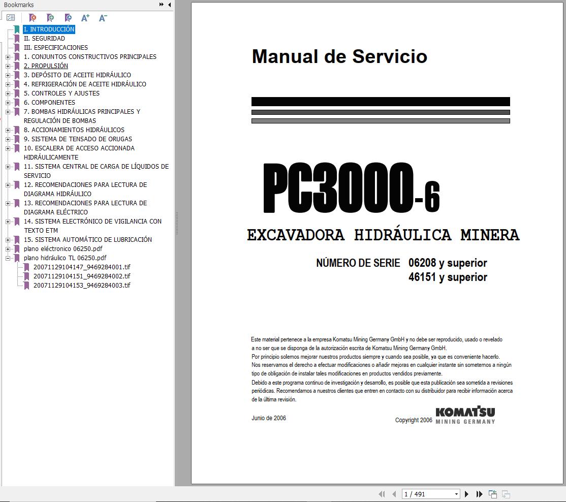The height and width of the screenshot is (502, 566).
Task: Open plano hidráulico TL 06250.pdf bookmark
Action: click(x=65, y=258)
